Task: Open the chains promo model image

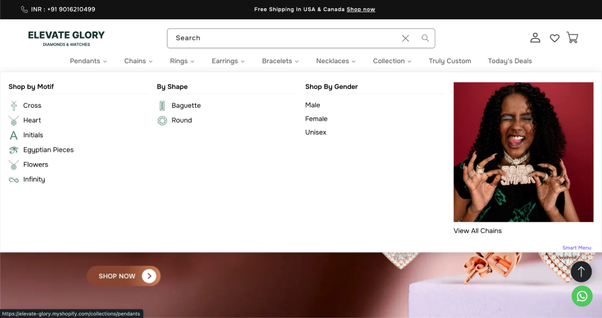Action: tap(523, 152)
